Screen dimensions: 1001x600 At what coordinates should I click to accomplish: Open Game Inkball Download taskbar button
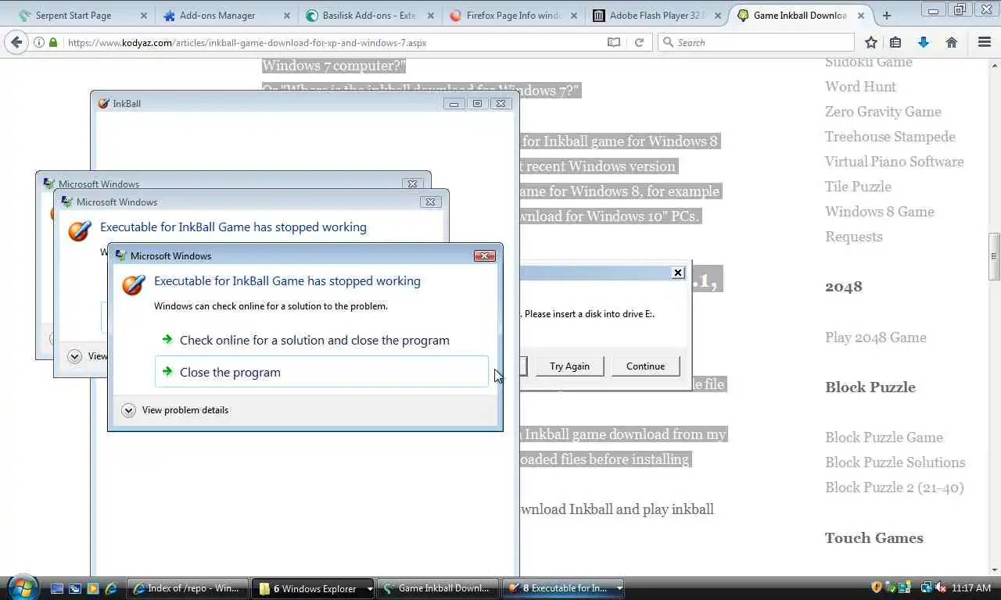coord(439,588)
